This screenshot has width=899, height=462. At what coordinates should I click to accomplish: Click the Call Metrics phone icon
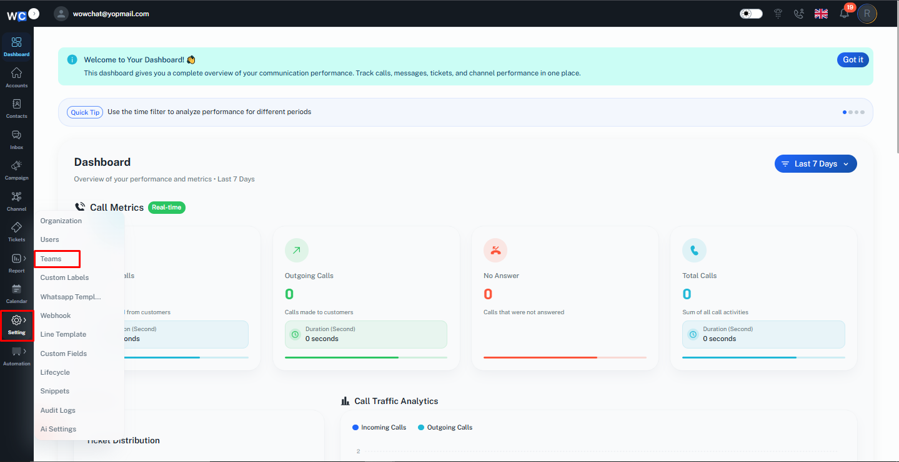coord(80,207)
